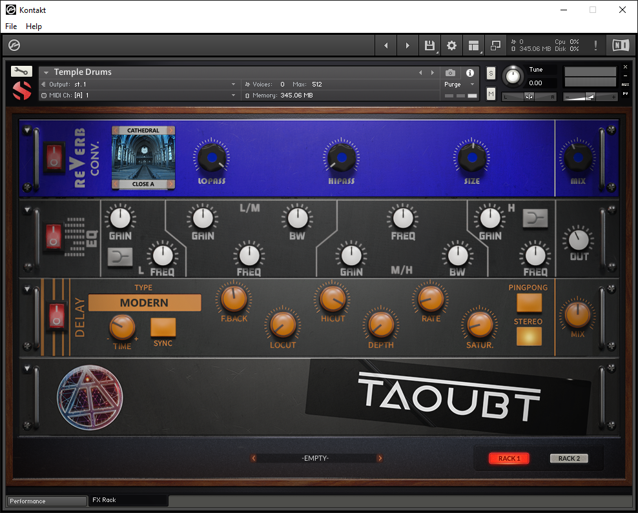Solo the instrument with the S button

click(x=491, y=74)
